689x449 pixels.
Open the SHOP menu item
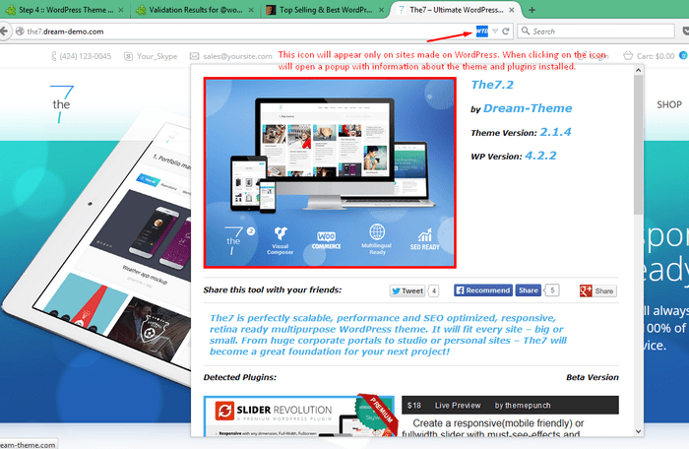tap(668, 104)
